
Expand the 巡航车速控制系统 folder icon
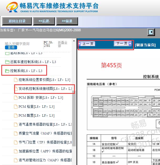click(x=7, y=62)
